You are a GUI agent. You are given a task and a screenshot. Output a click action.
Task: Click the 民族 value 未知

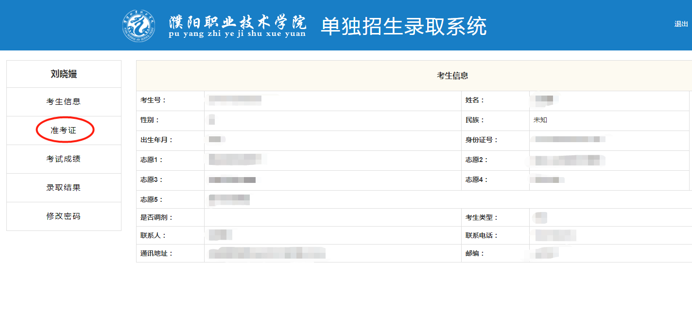pyautogui.click(x=540, y=120)
